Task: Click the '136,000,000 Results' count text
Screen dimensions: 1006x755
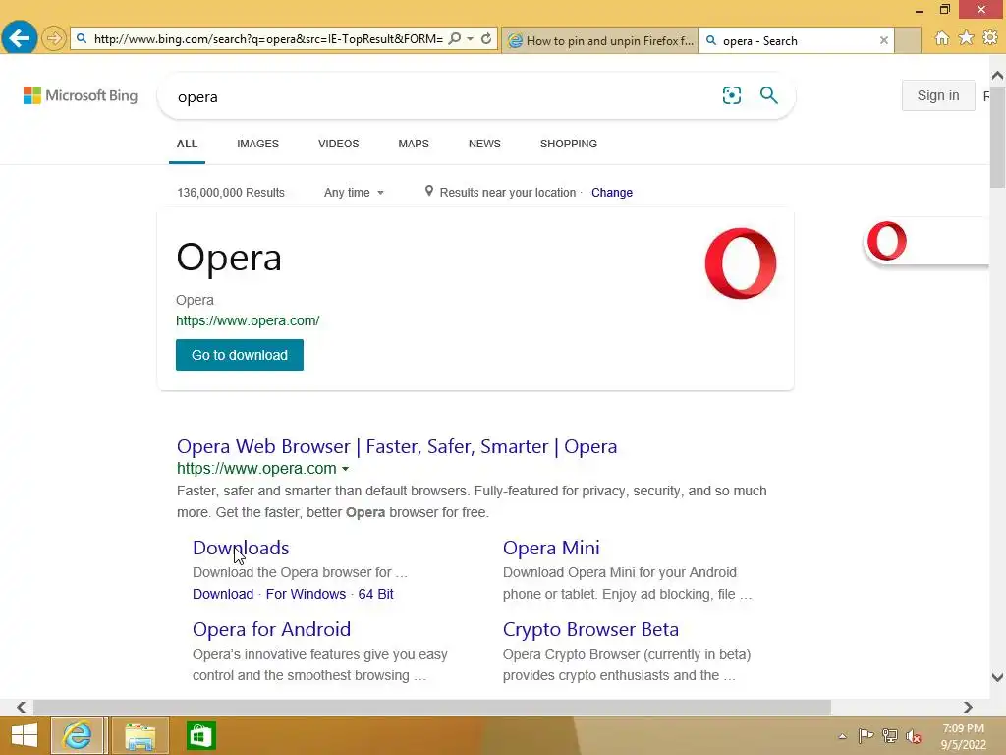Action: (230, 193)
